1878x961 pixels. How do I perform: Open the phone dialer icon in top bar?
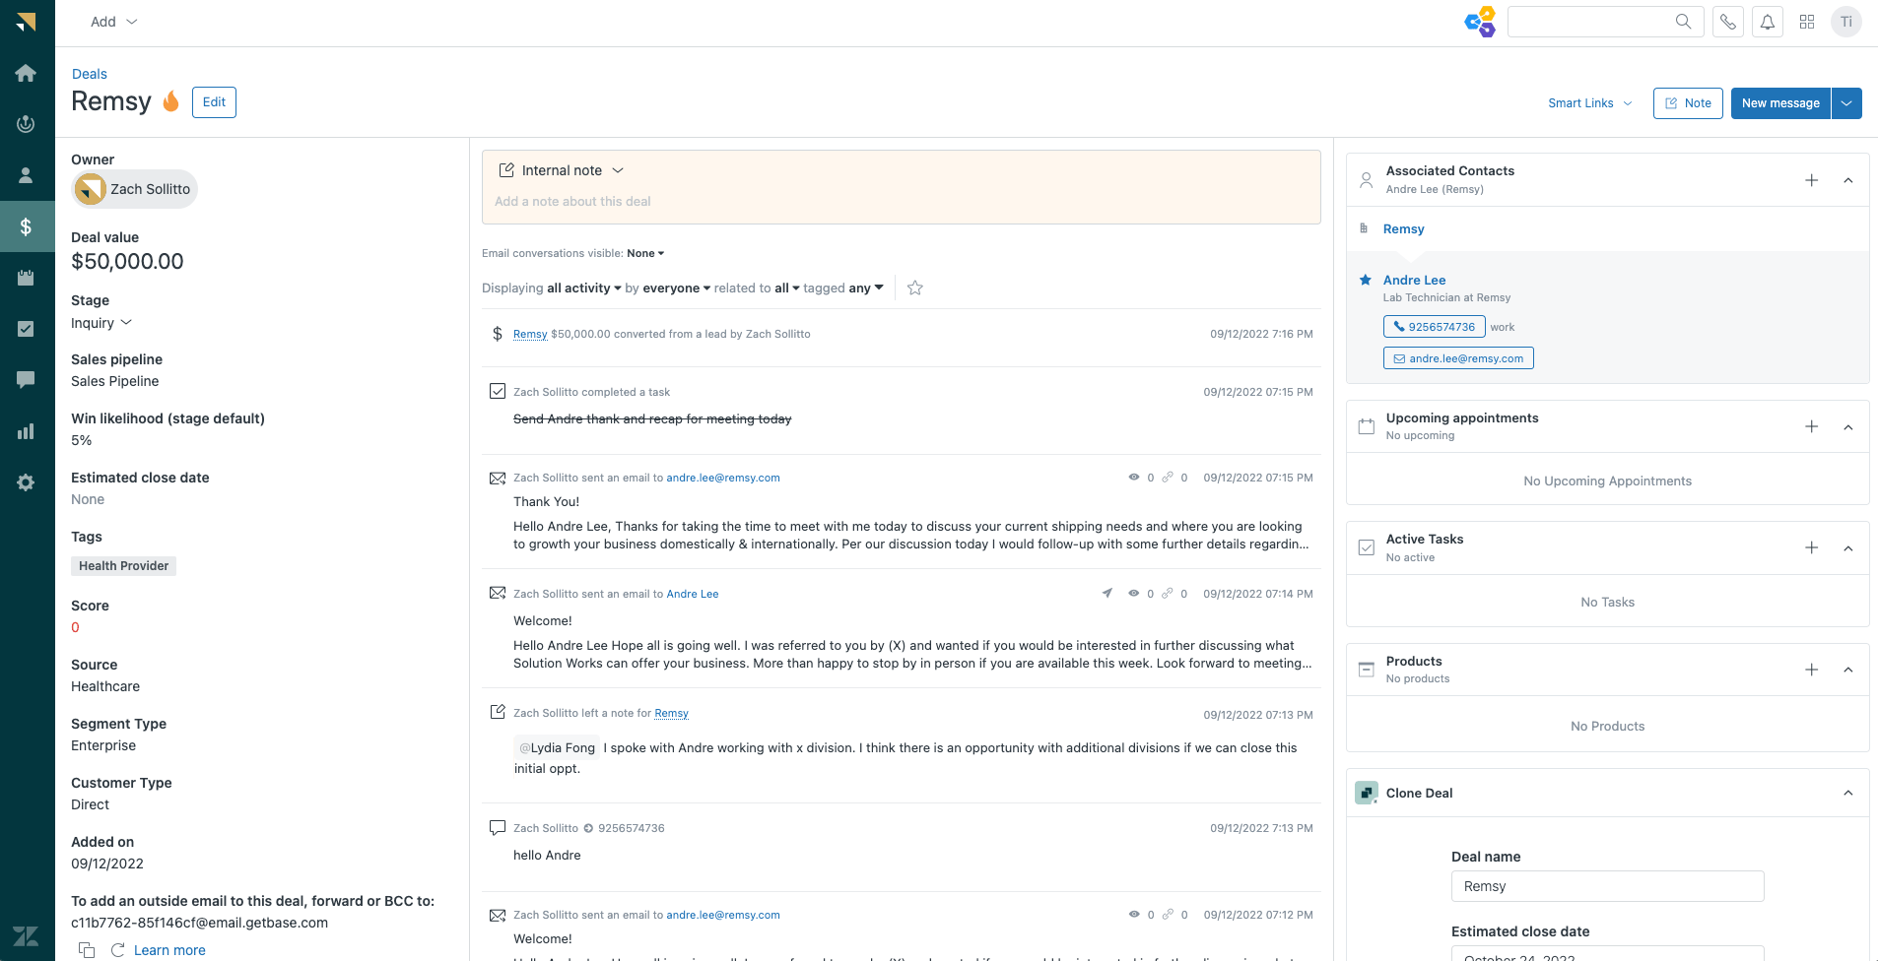(1728, 22)
